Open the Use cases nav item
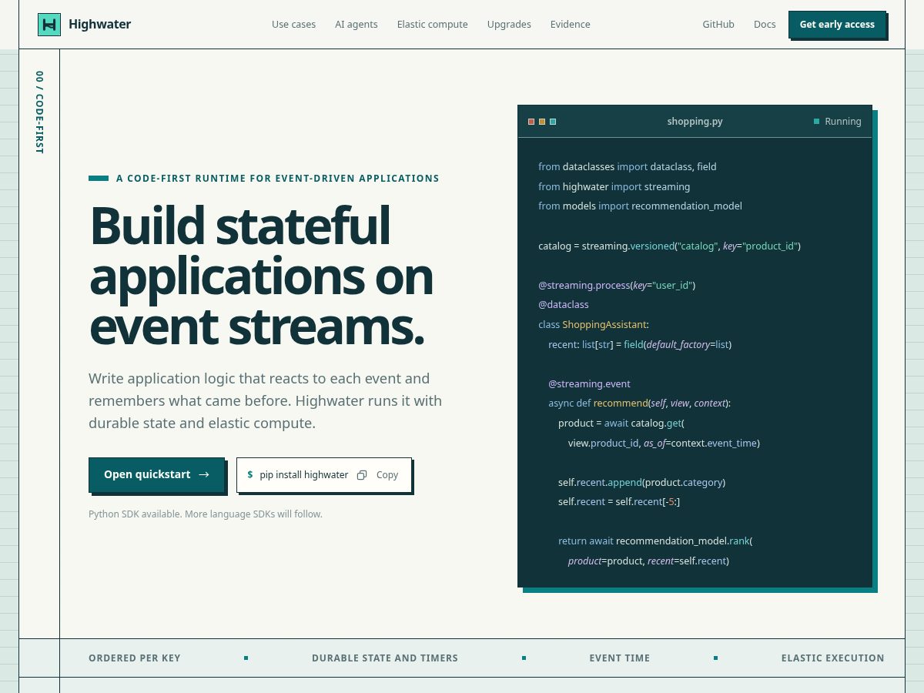Image resolution: width=924 pixels, height=693 pixels. click(x=293, y=25)
